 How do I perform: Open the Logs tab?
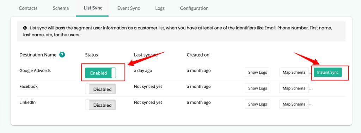coord(160,8)
